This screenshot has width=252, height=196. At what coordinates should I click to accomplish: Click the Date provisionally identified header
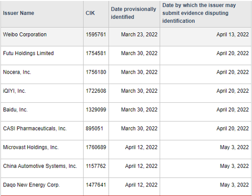tap(133, 13)
